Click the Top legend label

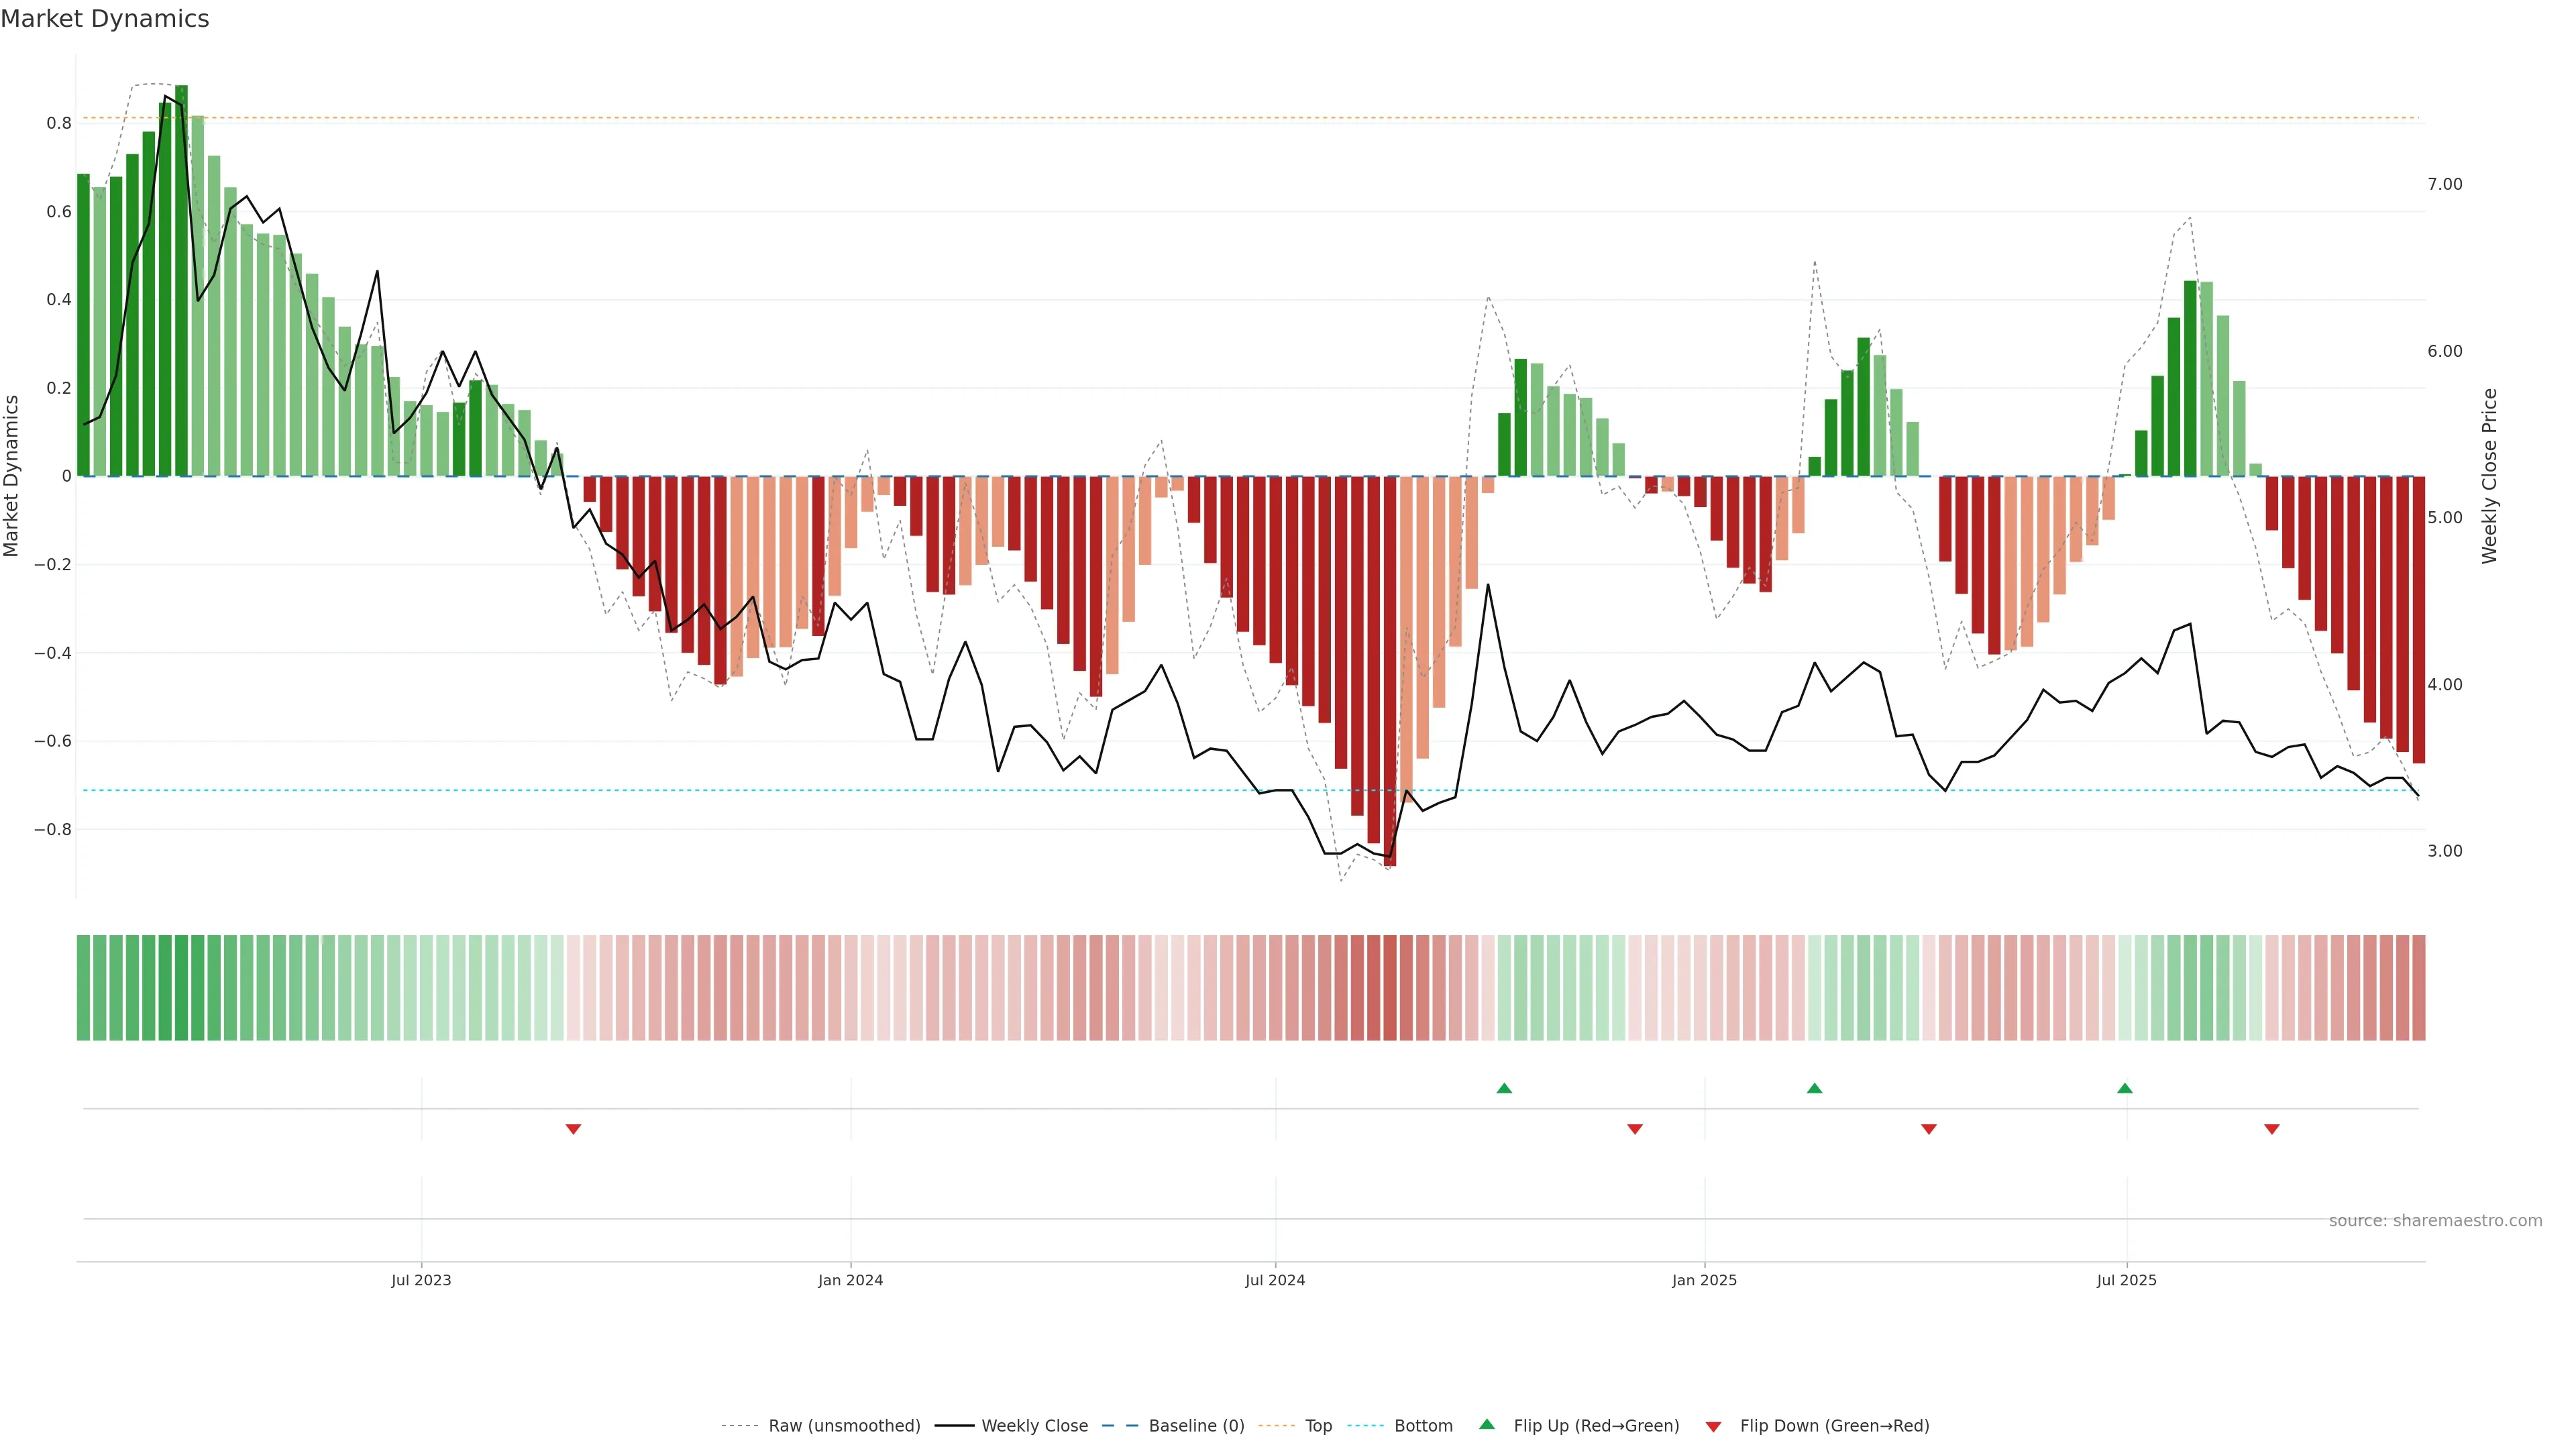pos(1318,1426)
